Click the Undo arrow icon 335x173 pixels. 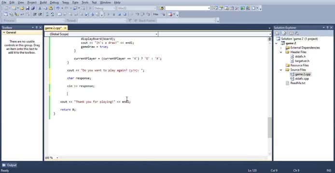(x=58, y=8)
